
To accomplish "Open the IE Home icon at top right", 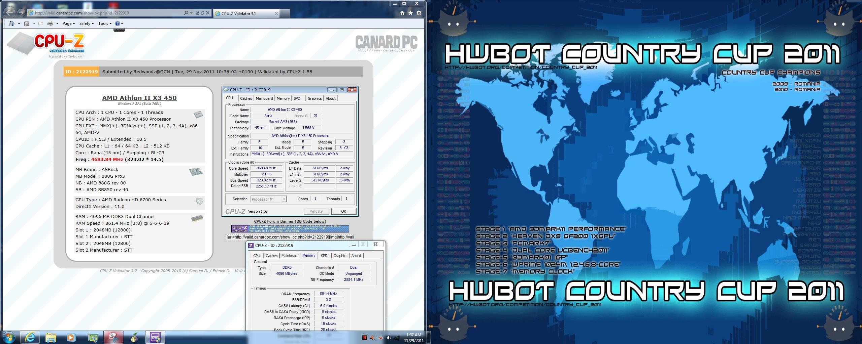I will (402, 13).
